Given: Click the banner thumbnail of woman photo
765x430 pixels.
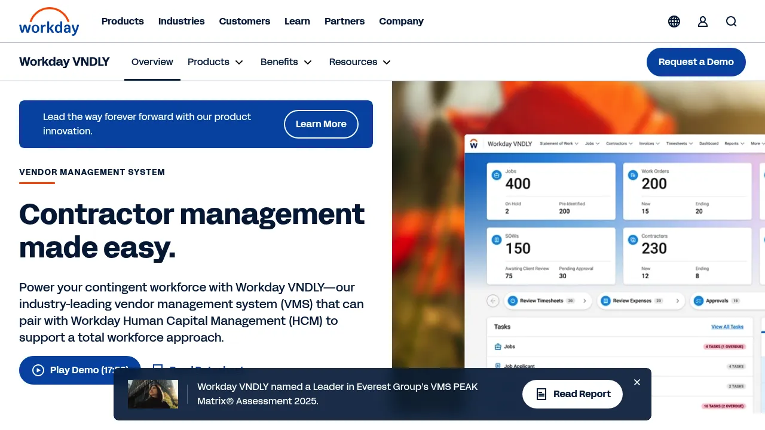Looking at the screenshot, I should pyautogui.click(x=153, y=394).
